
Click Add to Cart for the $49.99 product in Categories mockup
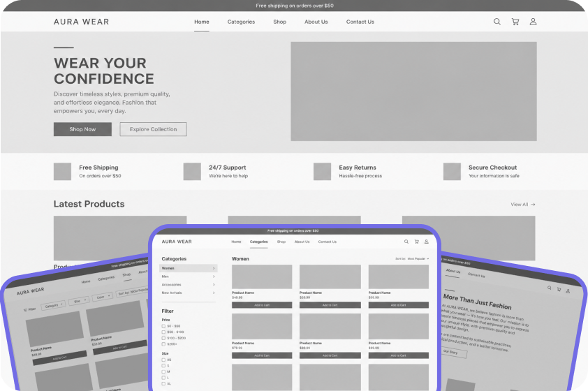pyautogui.click(x=262, y=305)
